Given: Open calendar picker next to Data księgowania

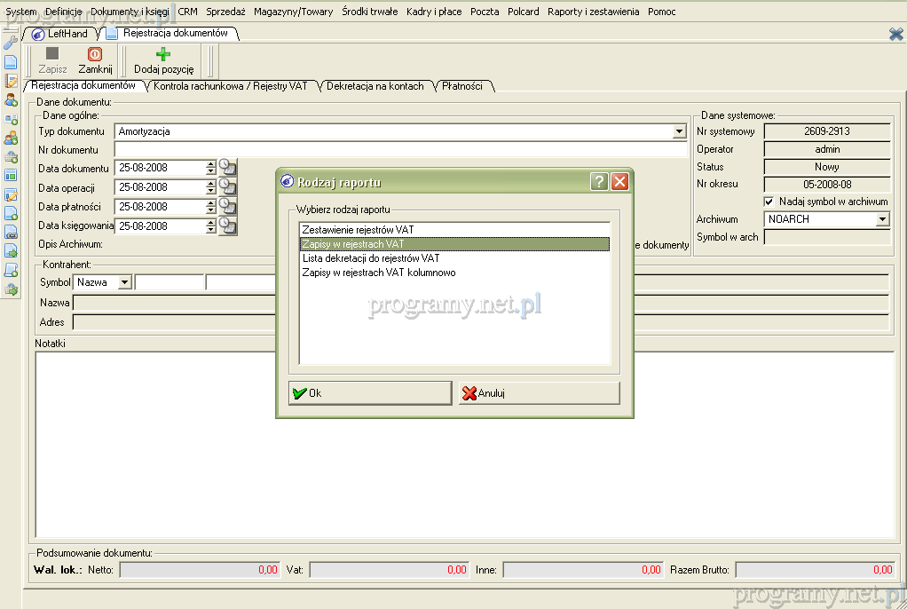Looking at the screenshot, I should [x=228, y=225].
